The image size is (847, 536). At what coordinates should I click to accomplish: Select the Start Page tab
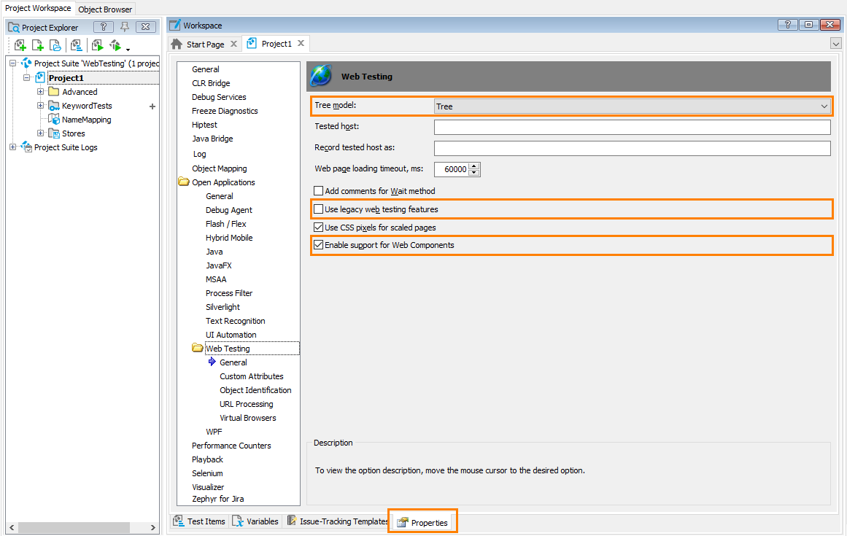(204, 44)
